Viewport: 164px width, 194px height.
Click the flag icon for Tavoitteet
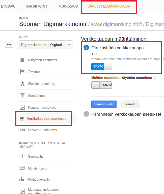pyautogui.click(x=22, y=71)
